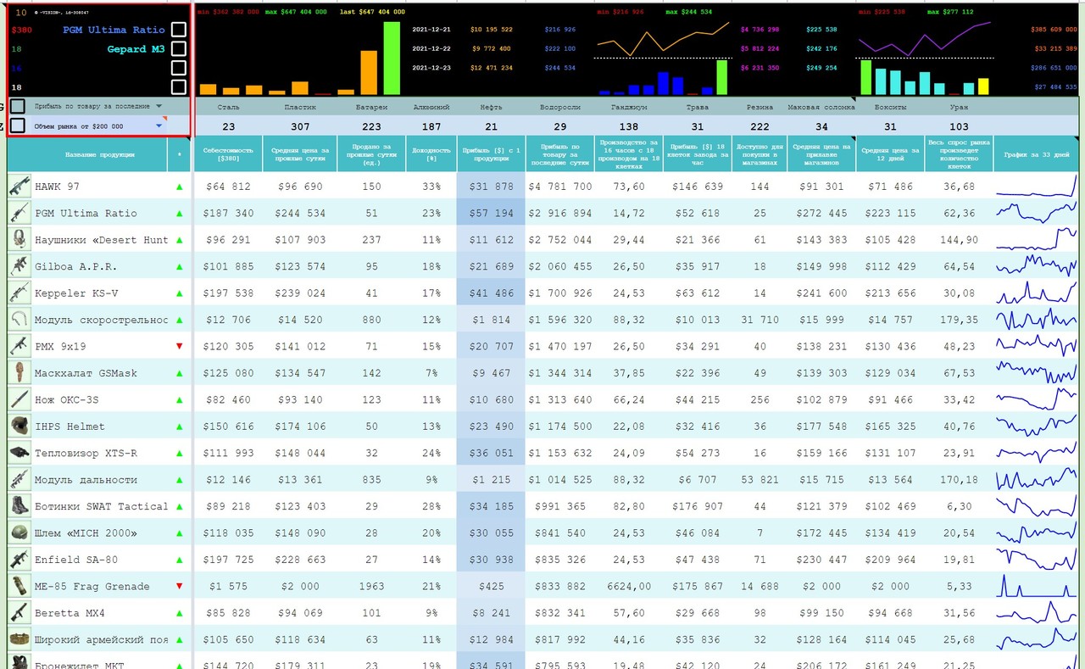Click the Ганджиум resource label
The image size is (1085, 669).
coord(629,108)
